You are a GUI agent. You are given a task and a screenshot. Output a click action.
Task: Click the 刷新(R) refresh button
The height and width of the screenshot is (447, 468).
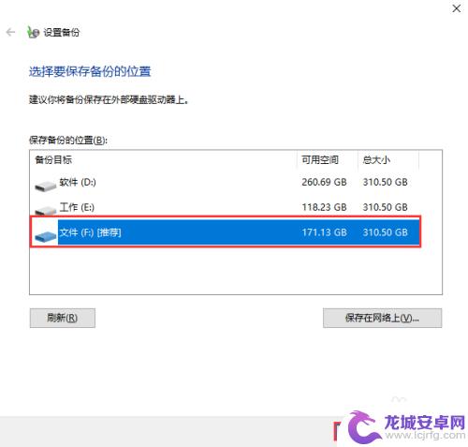tap(63, 318)
